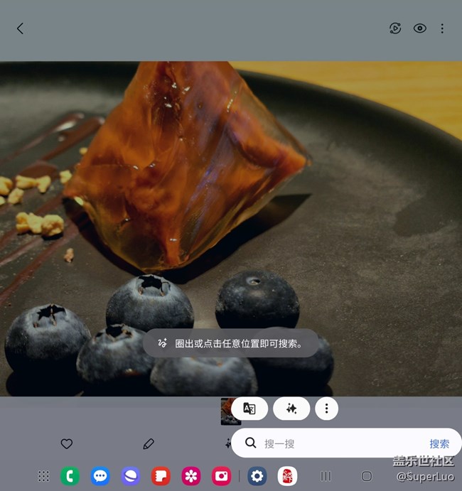Open the motion playback icon at top

coord(395,28)
